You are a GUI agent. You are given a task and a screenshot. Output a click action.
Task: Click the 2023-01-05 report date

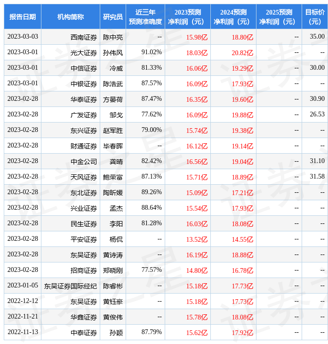click(x=23, y=286)
